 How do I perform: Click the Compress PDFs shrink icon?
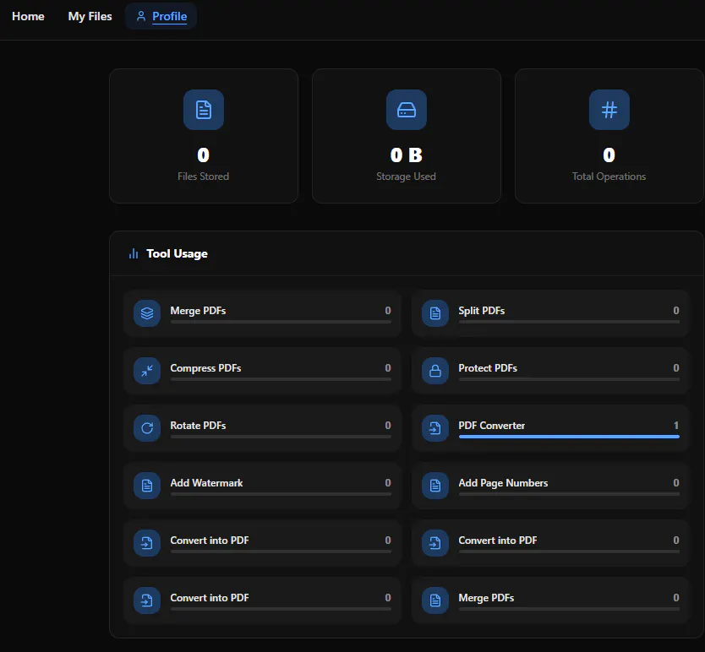tap(147, 371)
